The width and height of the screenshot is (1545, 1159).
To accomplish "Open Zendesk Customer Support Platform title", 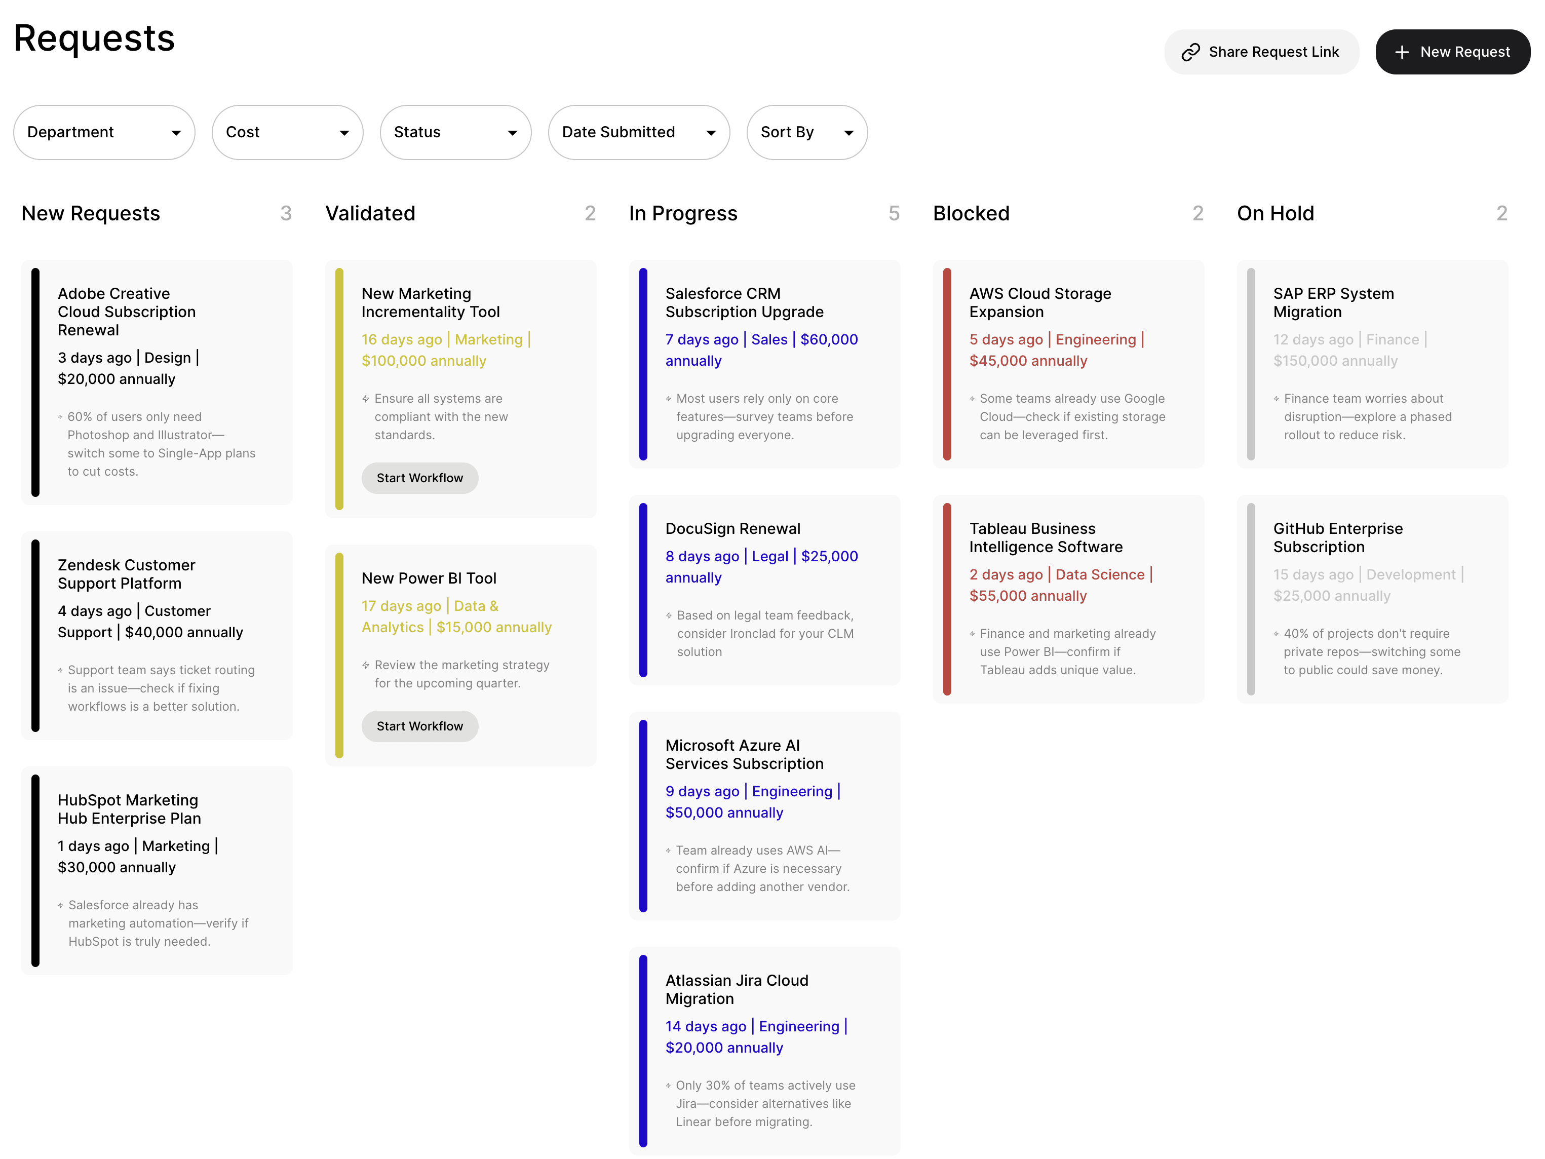I will click(127, 574).
